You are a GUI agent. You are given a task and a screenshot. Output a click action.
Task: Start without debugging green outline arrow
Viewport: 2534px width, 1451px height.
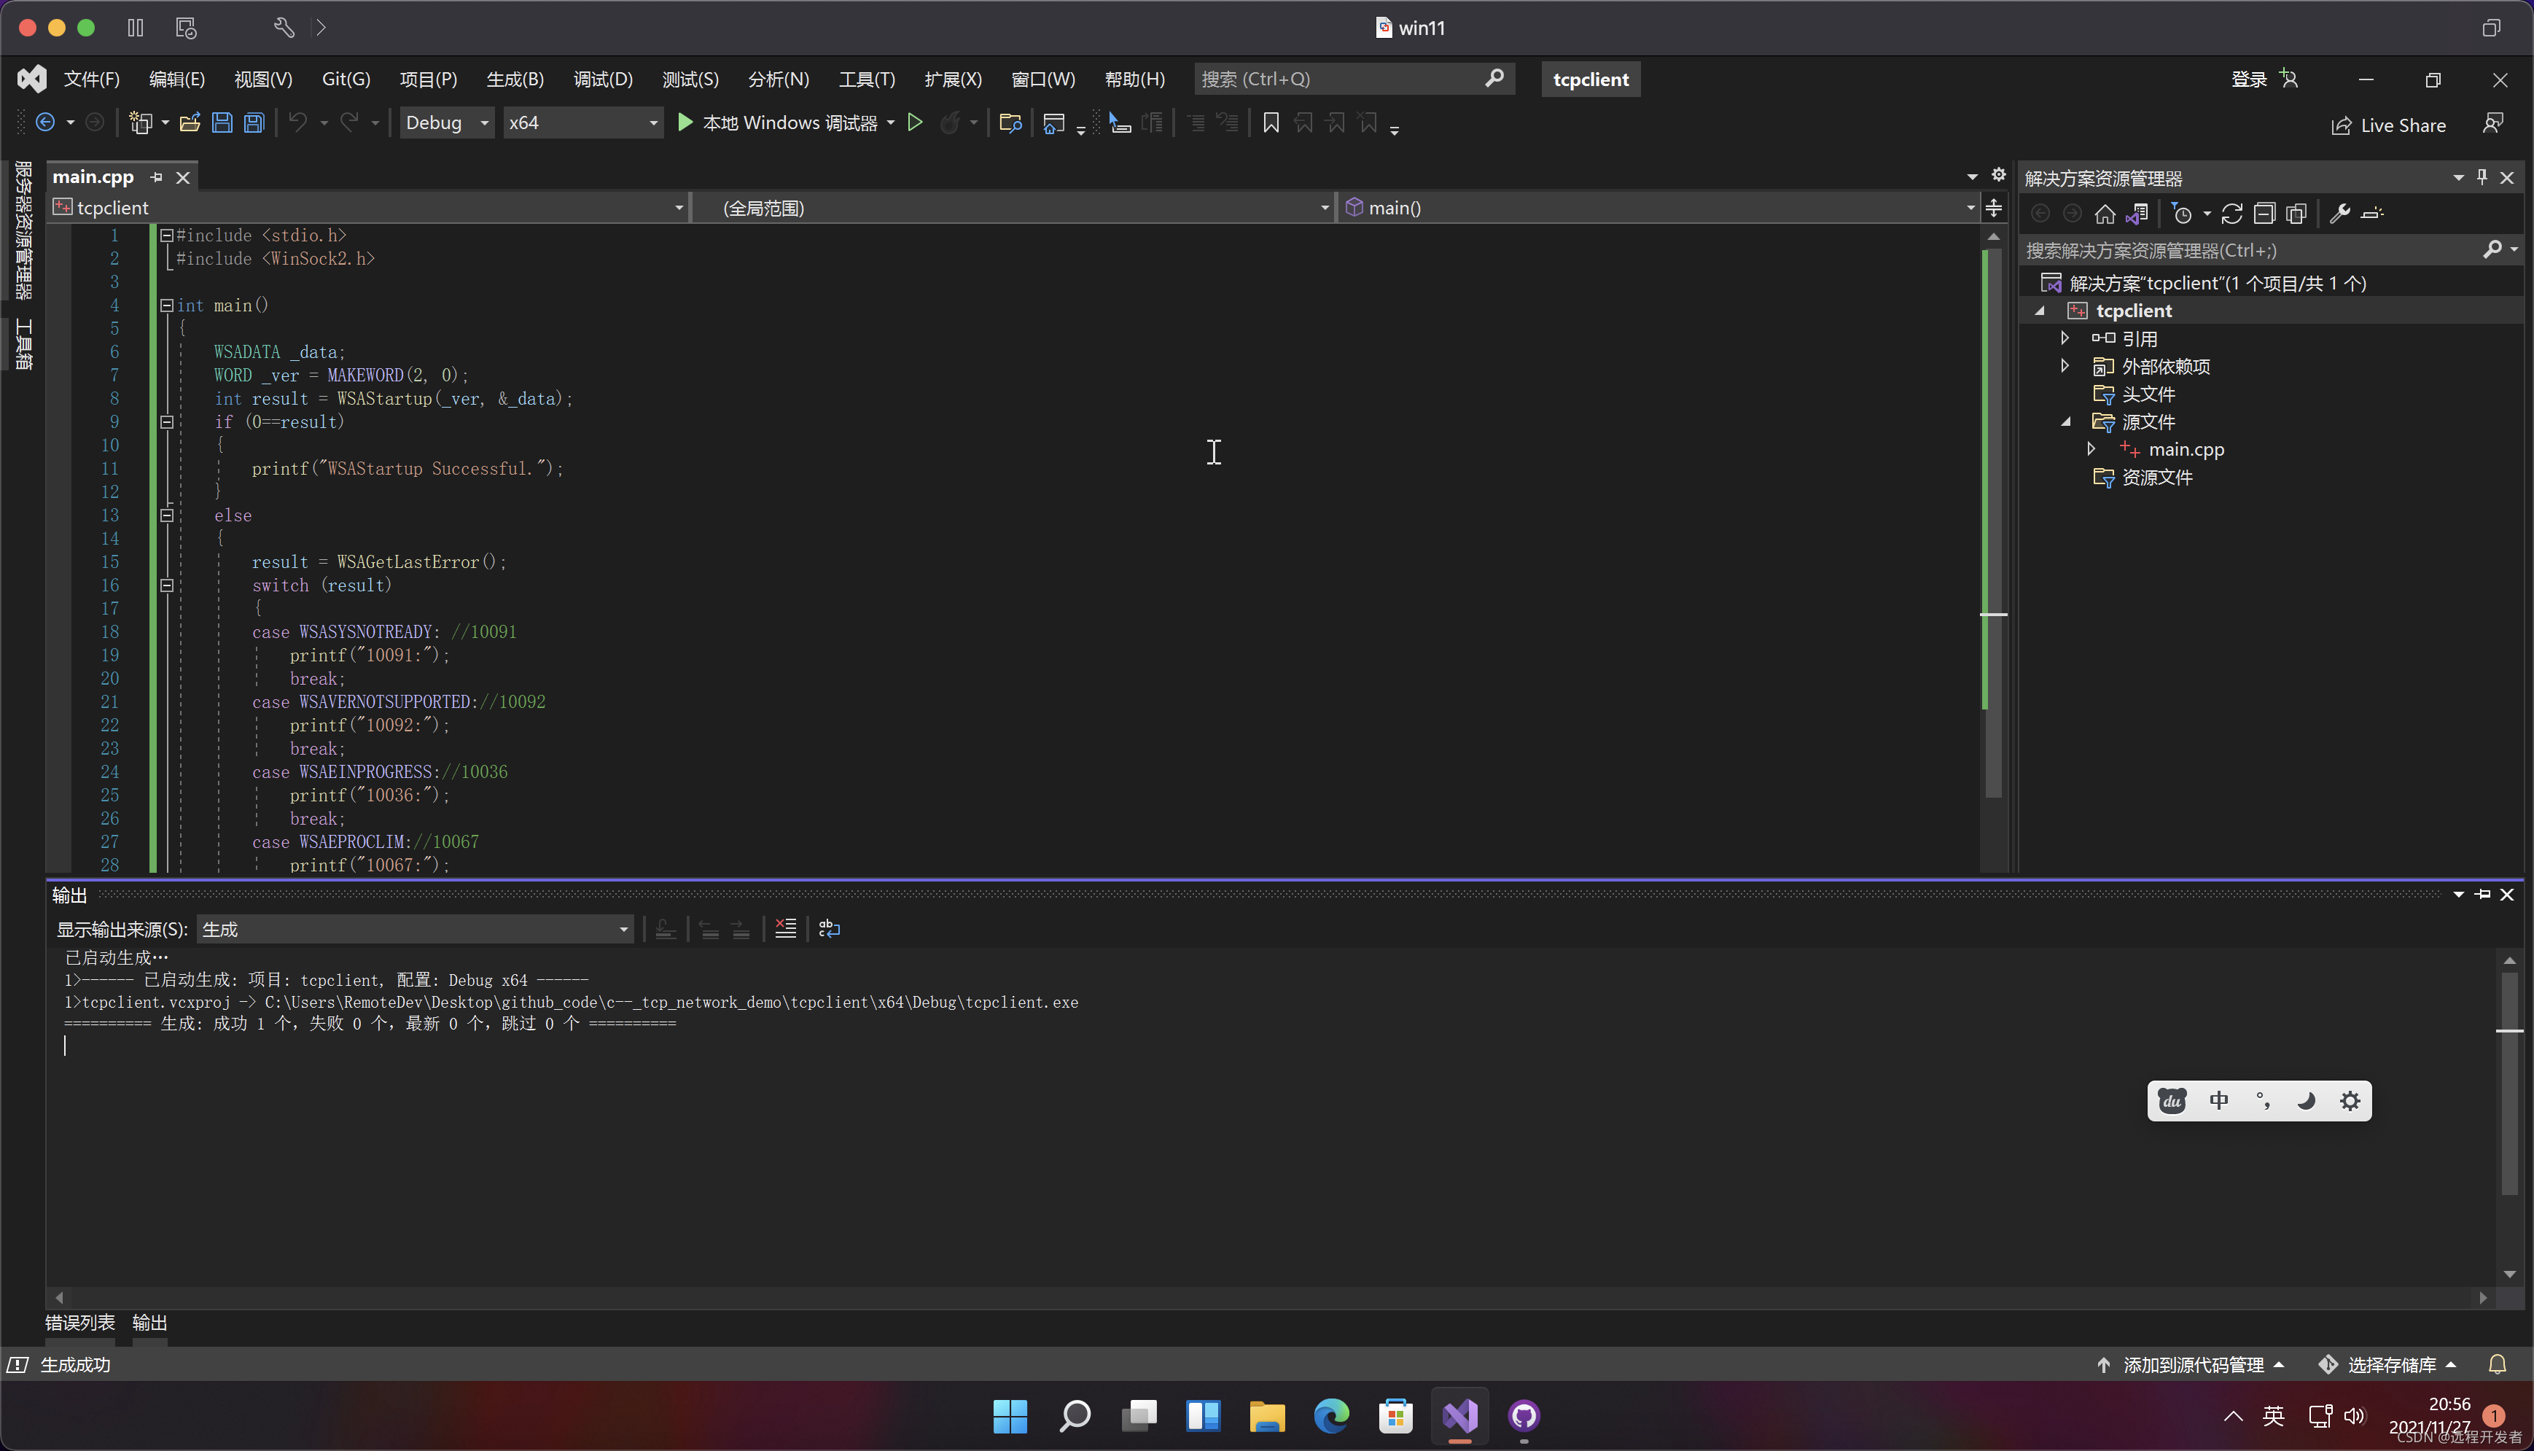[x=914, y=122]
